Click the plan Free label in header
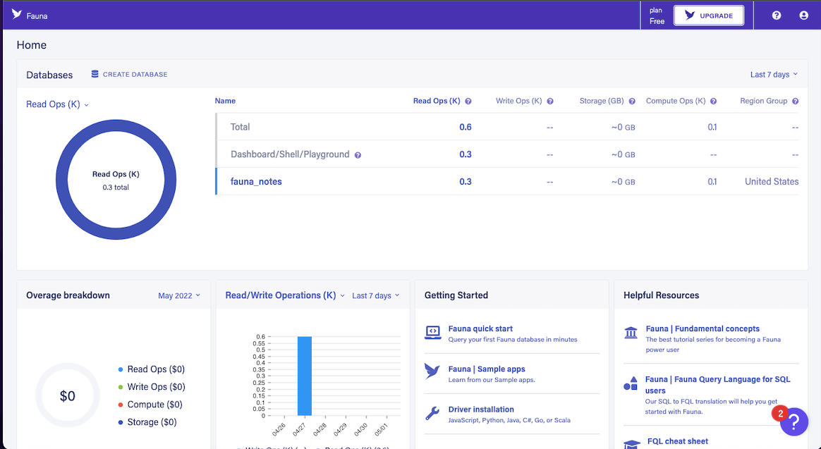821x449 pixels. pyautogui.click(x=657, y=16)
